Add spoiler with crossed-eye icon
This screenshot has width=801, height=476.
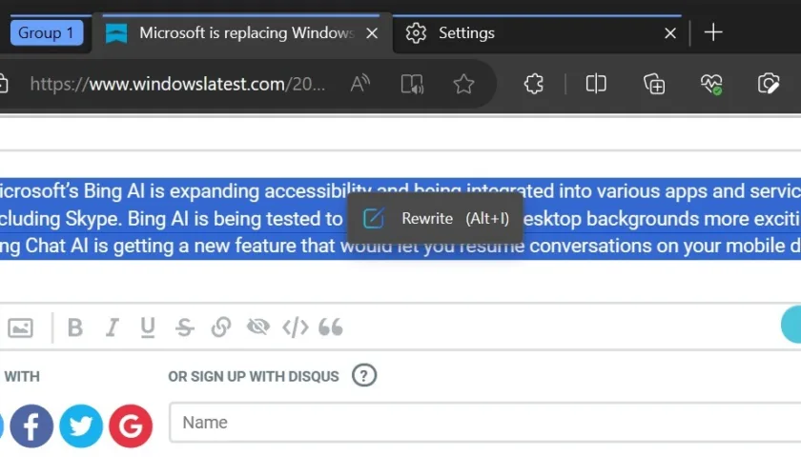pyautogui.click(x=258, y=327)
